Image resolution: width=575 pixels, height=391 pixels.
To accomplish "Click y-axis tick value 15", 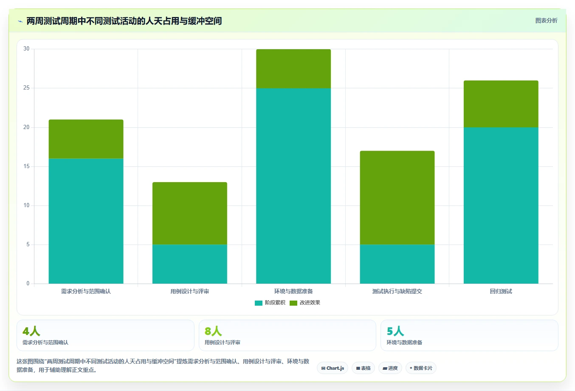I will click(x=27, y=166).
